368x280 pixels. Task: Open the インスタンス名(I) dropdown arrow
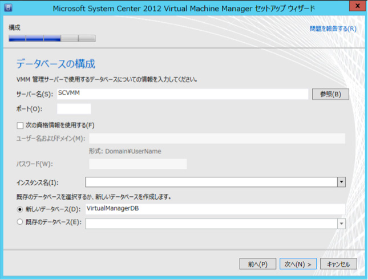click(x=341, y=182)
